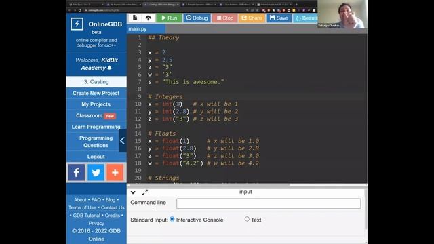Click the code 'int(2.8)' on line 11

pyautogui.click(x=176, y=111)
